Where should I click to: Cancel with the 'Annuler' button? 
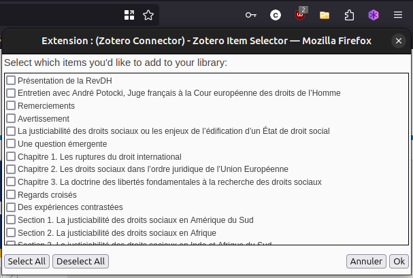366,262
